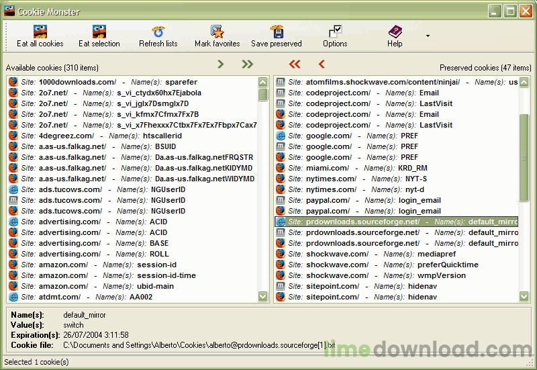Image resolution: width=537 pixels, height=370 pixels.
Task: Click the Eat selection toolbar icon
Action: [x=99, y=32]
